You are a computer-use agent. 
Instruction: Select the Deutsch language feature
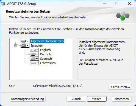click(46, 54)
